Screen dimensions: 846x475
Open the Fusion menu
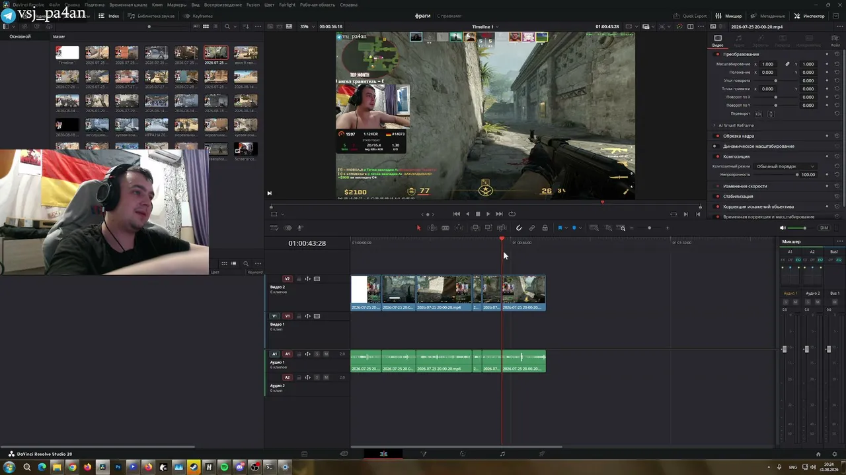click(253, 5)
